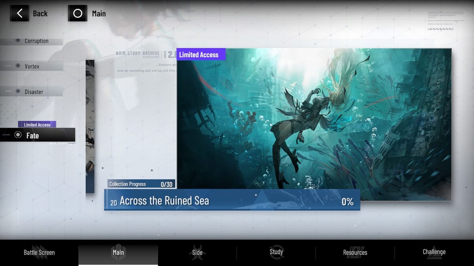Go to the Study tab
Screen dimensions: 474x266
click(276, 252)
